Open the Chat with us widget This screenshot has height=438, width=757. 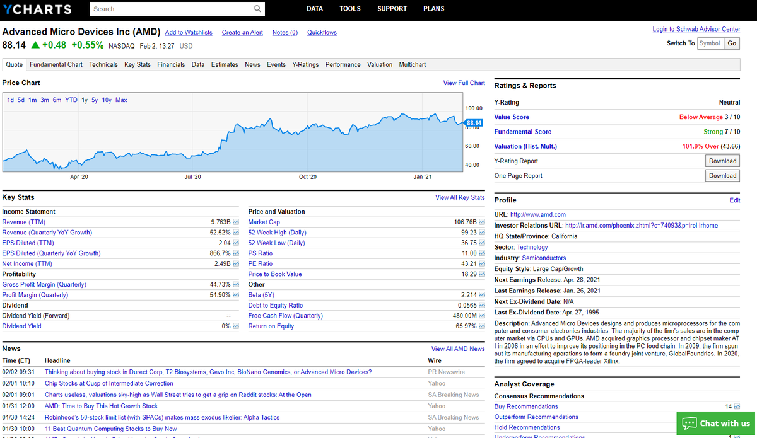[x=716, y=423]
